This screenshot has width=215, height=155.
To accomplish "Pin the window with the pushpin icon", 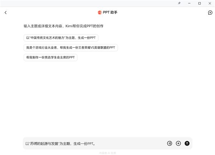I will (179, 3).
